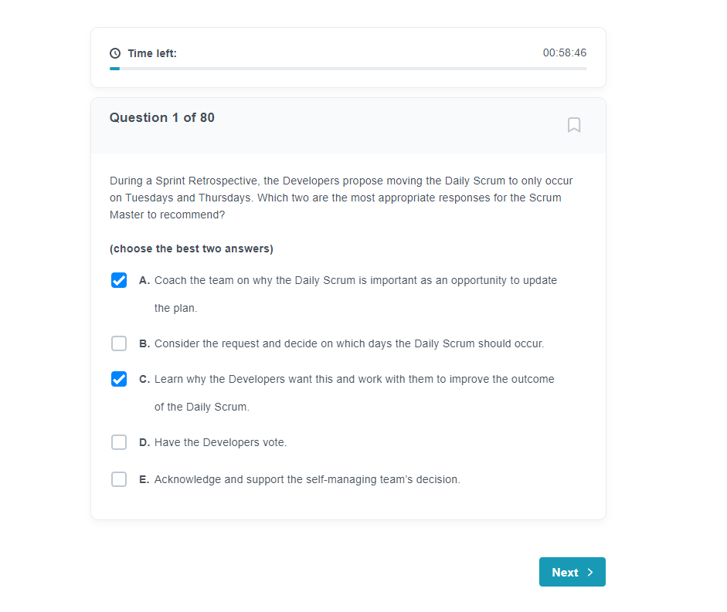Check answer B checkbox
The height and width of the screenshot is (612, 727).
119,343
